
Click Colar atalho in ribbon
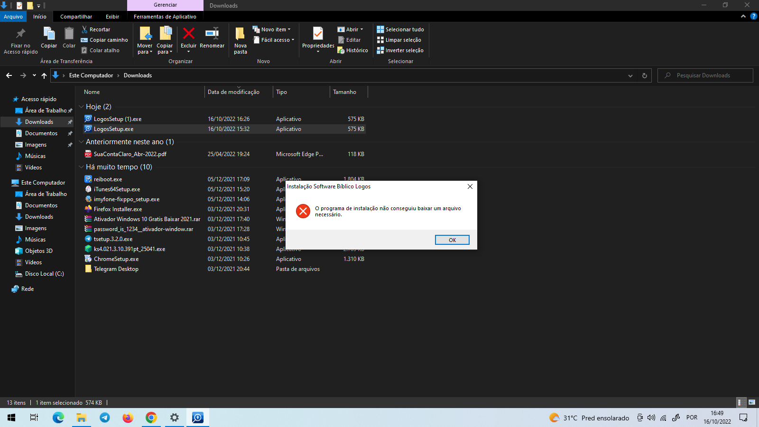coord(100,50)
